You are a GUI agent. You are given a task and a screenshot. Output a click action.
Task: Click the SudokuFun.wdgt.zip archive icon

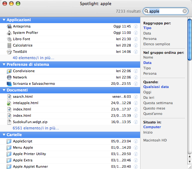tap(9, 122)
